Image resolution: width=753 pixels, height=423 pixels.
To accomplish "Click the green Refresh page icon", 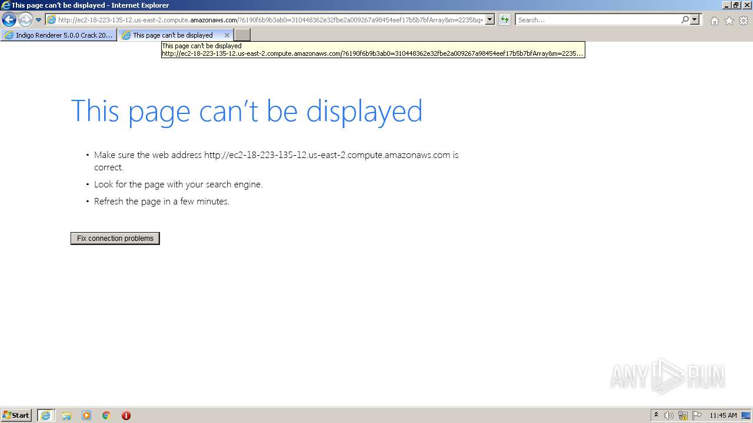I will 505,20.
